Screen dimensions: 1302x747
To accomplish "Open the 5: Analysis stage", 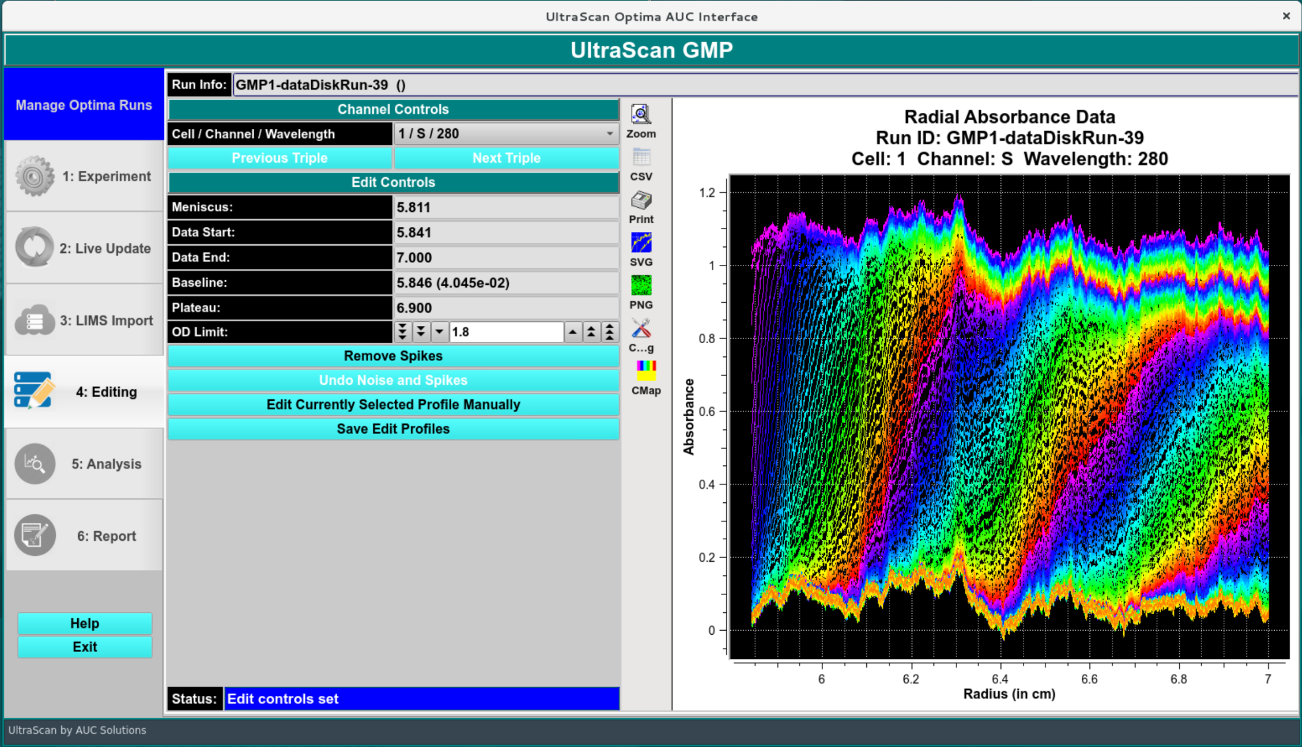I will coord(84,464).
